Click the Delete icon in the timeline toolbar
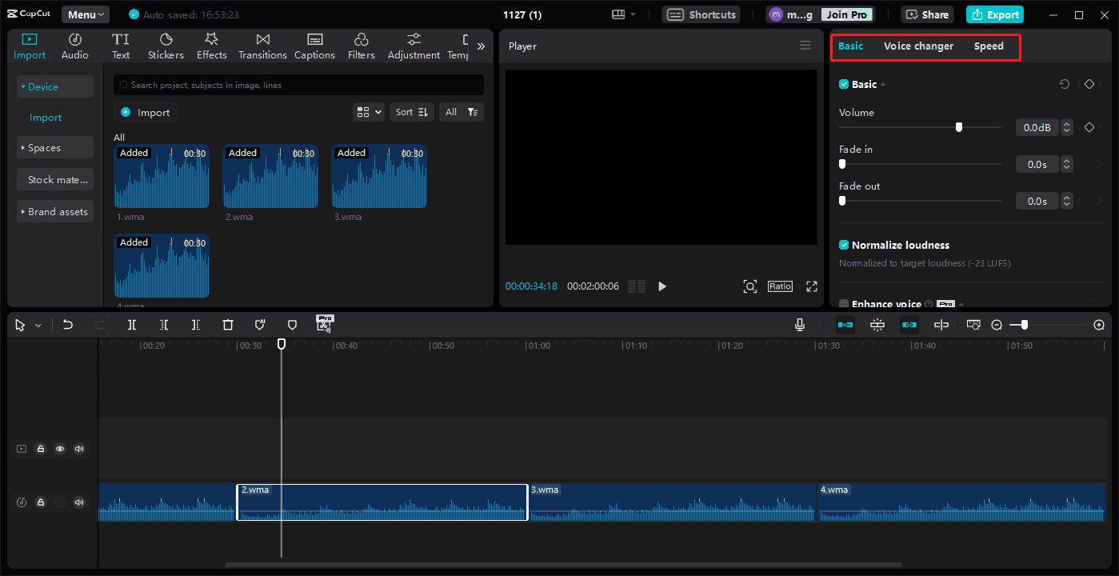This screenshot has height=576, width=1119. click(x=228, y=325)
